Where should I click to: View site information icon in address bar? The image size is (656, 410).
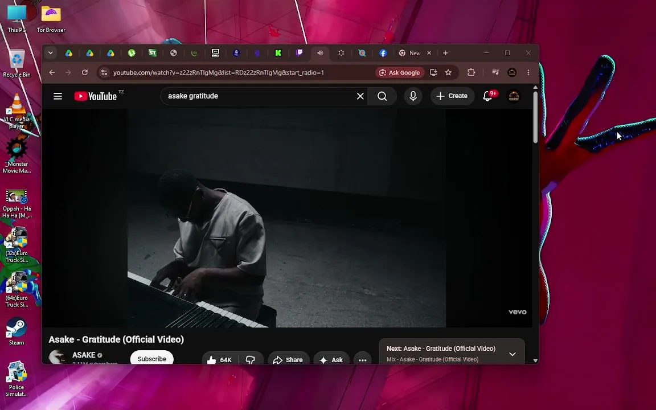point(104,72)
